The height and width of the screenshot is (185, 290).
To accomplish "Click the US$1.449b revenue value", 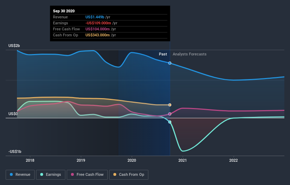I will 95,17.
